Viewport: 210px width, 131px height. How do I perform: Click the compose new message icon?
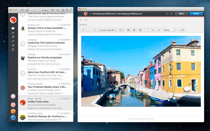click(27, 10)
